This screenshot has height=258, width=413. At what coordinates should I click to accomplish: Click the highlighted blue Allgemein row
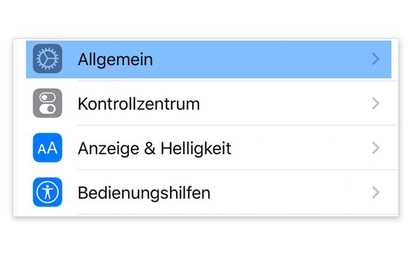click(x=248, y=59)
